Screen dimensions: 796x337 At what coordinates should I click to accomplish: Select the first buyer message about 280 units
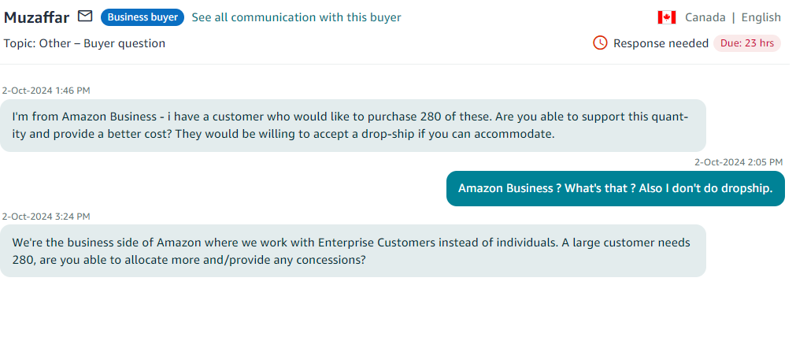[x=353, y=125]
